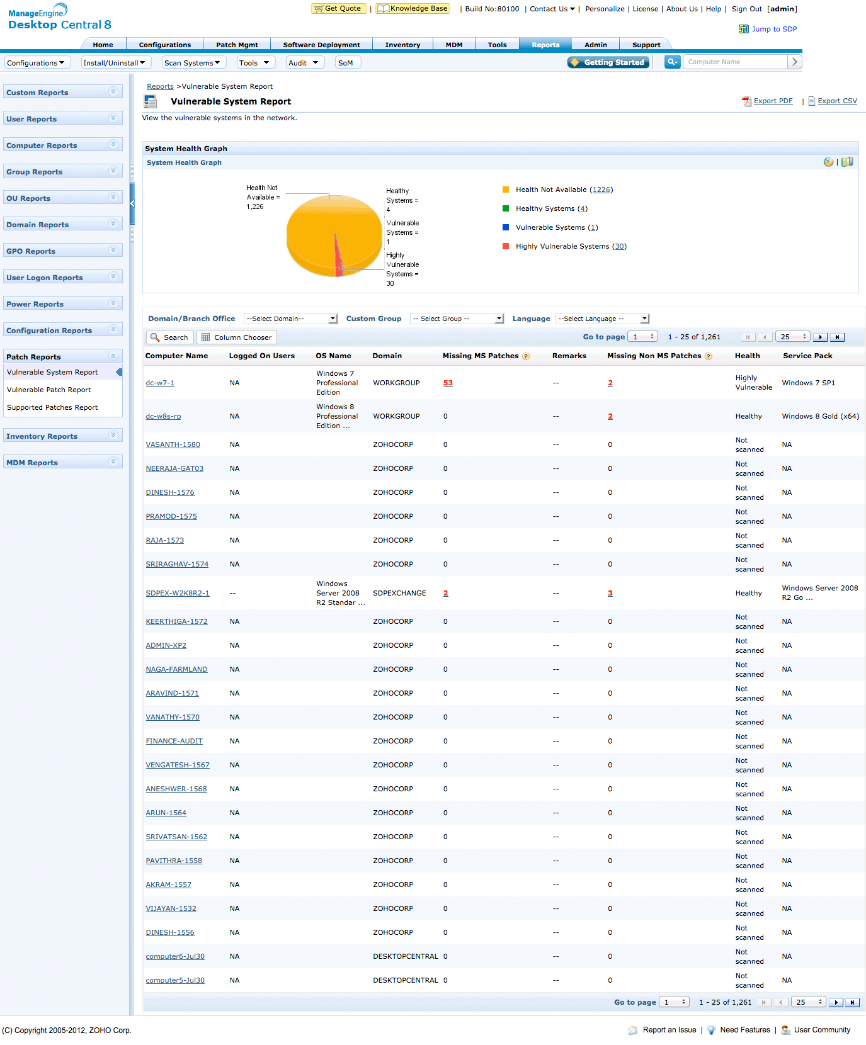Open the Scan Systems menu
Image resolution: width=866 pixels, height=1045 pixels.
(x=193, y=63)
